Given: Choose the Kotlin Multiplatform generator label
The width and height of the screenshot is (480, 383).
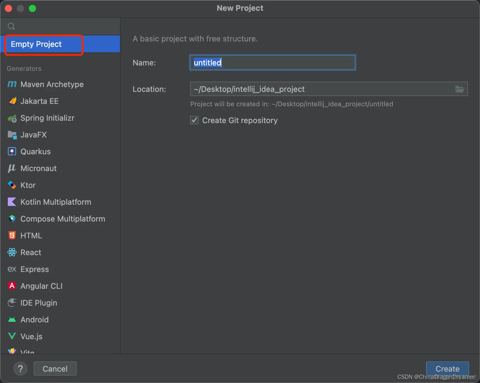Looking at the screenshot, I should pyautogui.click(x=56, y=202).
